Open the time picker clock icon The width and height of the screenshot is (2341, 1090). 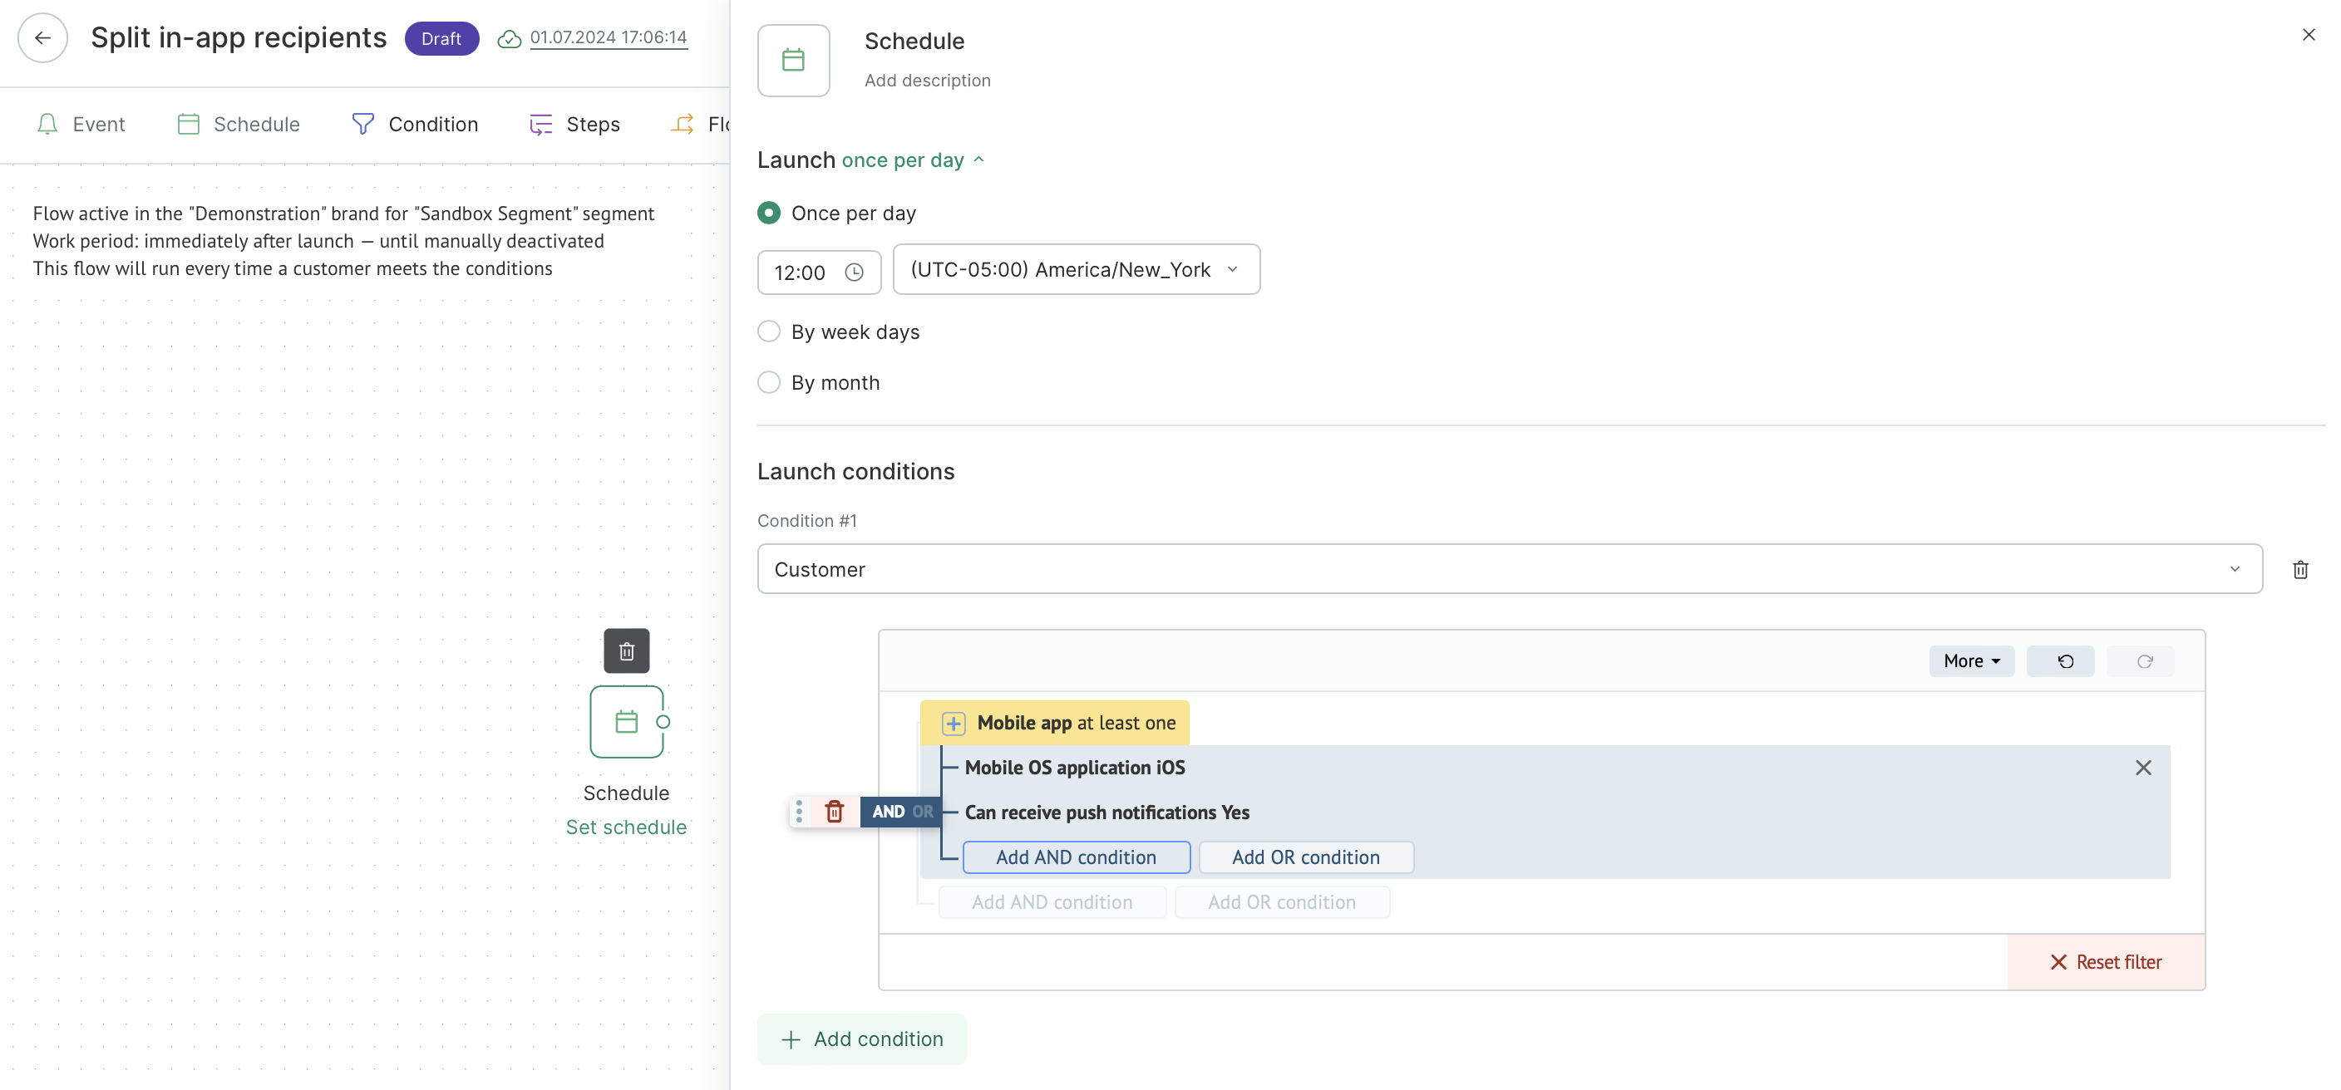[855, 272]
